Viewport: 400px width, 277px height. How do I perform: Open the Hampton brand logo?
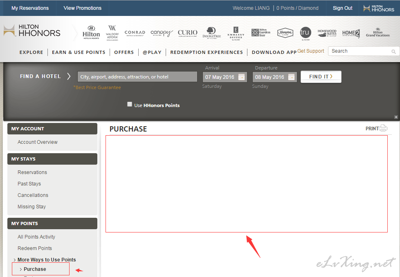285,33
